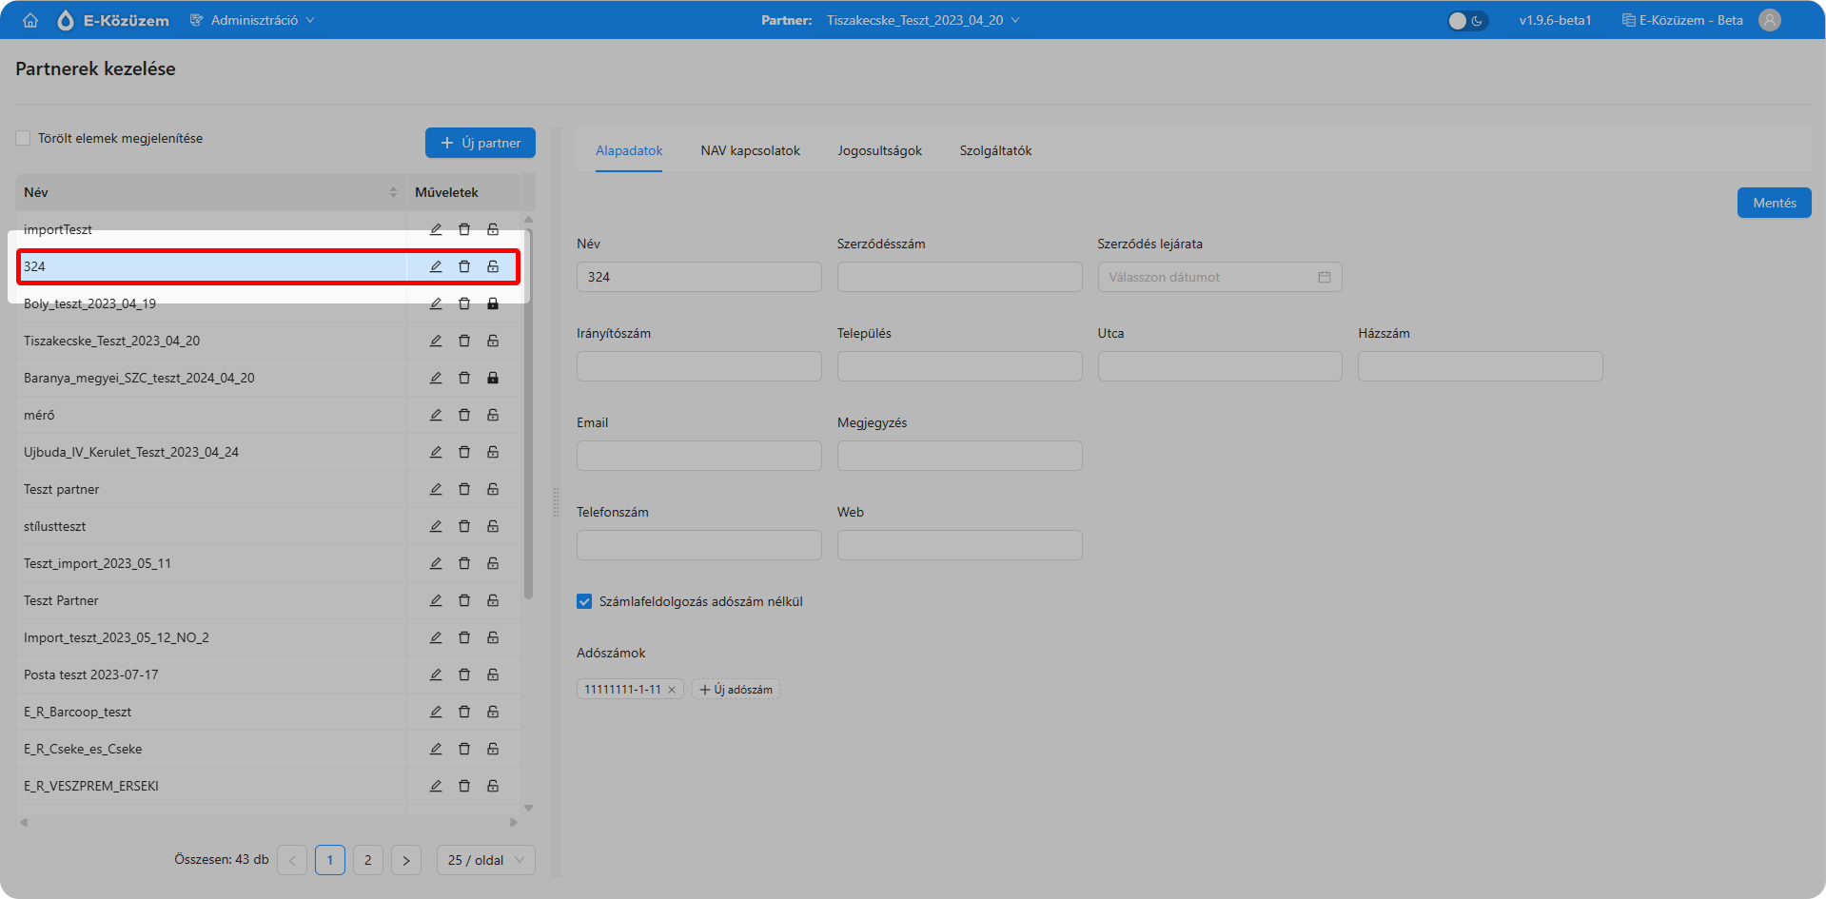Click the Új partner button

(x=481, y=143)
